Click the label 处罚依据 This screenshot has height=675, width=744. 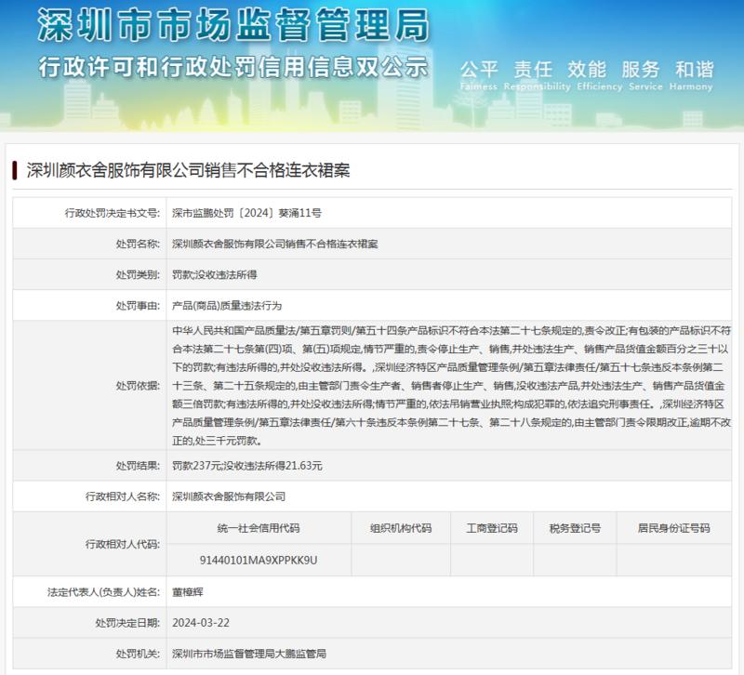coord(138,386)
